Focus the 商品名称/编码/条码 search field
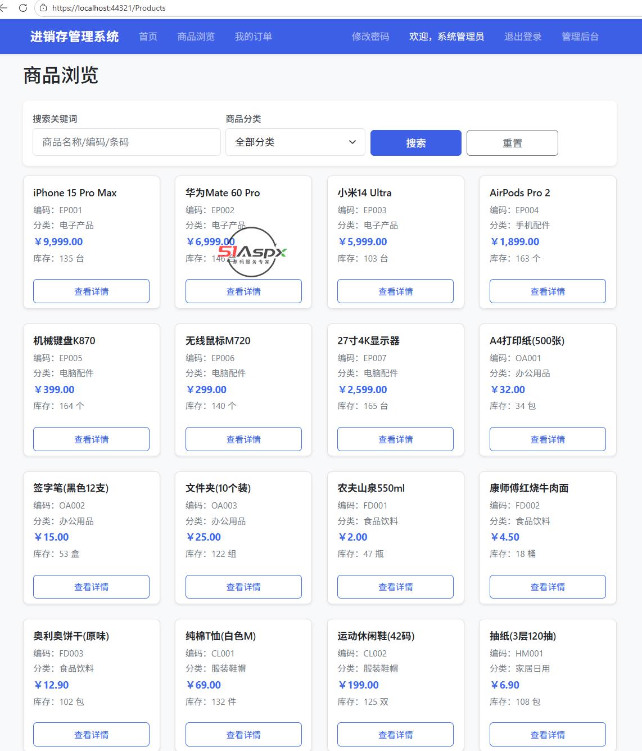The image size is (642, 751). [126, 142]
